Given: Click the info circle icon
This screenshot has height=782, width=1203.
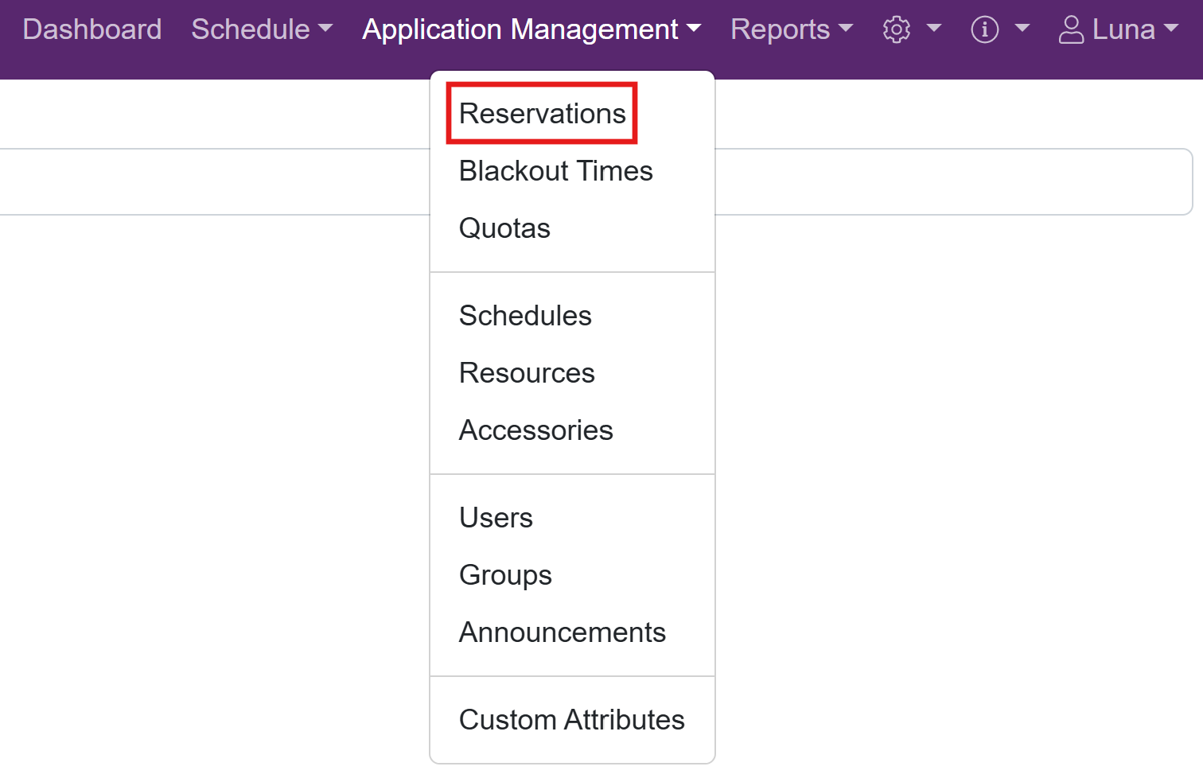Looking at the screenshot, I should coord(984,30).
